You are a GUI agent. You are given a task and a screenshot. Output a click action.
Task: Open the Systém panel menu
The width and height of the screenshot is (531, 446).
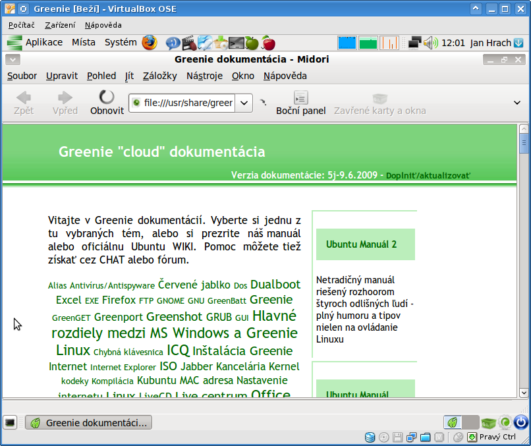click(121, 43)
